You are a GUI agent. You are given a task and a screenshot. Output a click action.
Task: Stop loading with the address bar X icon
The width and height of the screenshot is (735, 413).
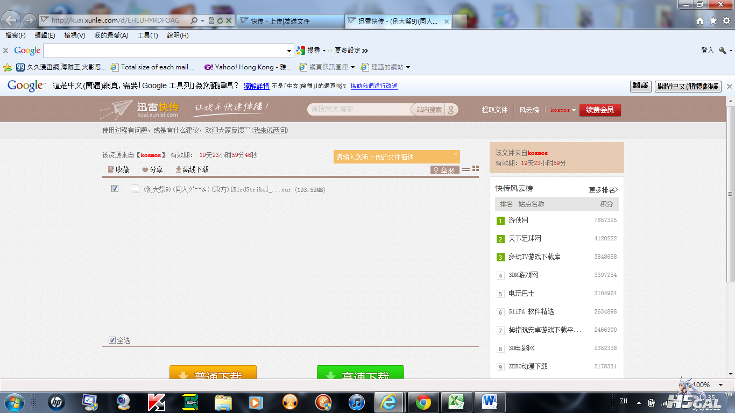click(228, 20)
